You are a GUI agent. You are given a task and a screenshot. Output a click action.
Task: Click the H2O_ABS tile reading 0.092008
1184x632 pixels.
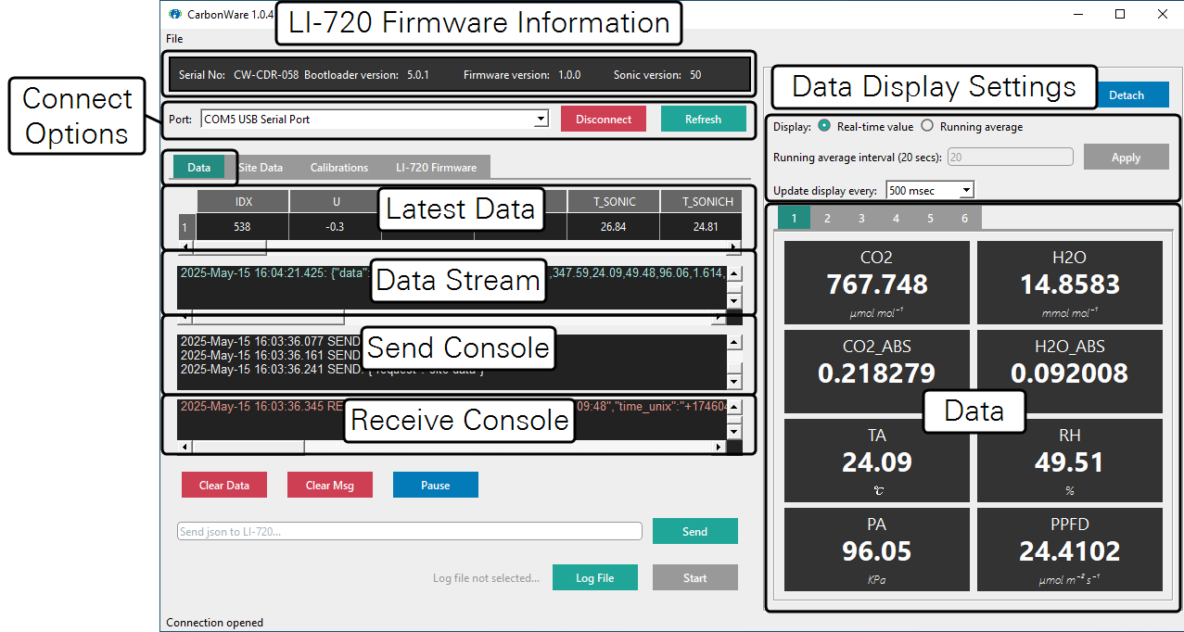[1070, 371]
